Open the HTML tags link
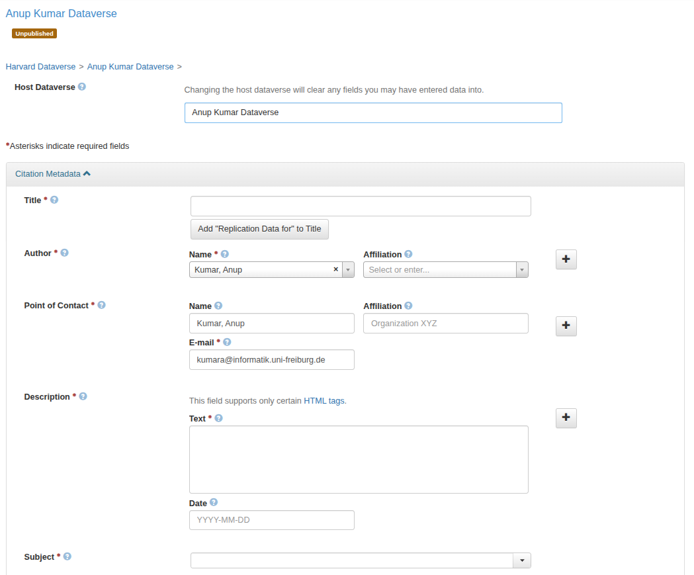This screenshot has height=575, width=694. click(x=325, y=400)
